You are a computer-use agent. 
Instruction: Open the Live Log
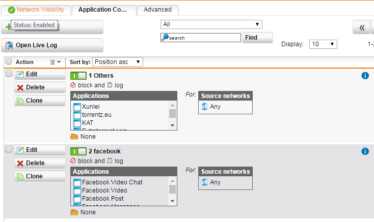tap(52, 45)
